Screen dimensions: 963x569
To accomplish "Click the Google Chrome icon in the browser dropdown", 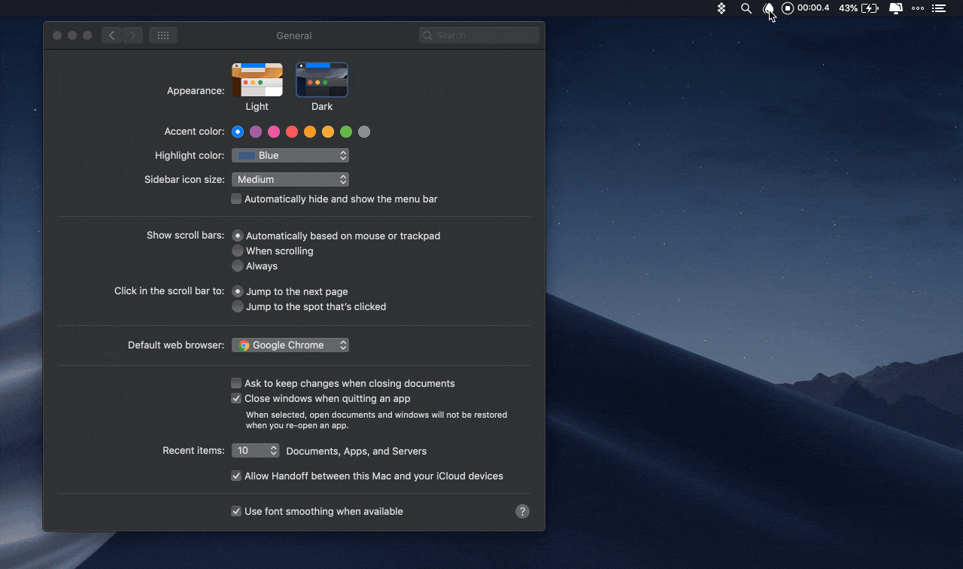I will (244, 345).
